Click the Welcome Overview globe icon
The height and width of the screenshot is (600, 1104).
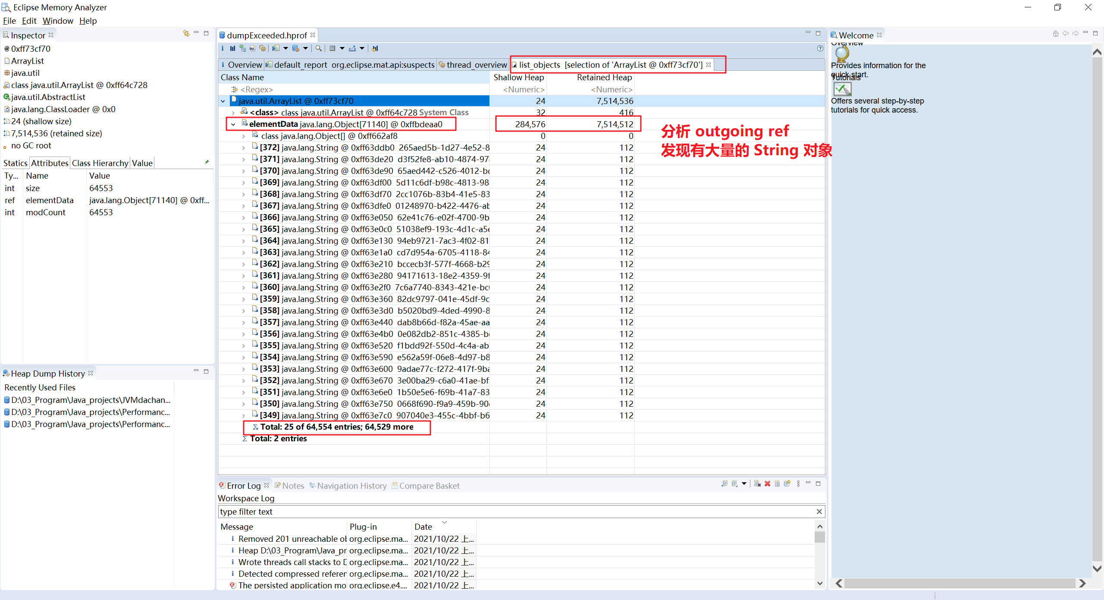pos(842,54)
